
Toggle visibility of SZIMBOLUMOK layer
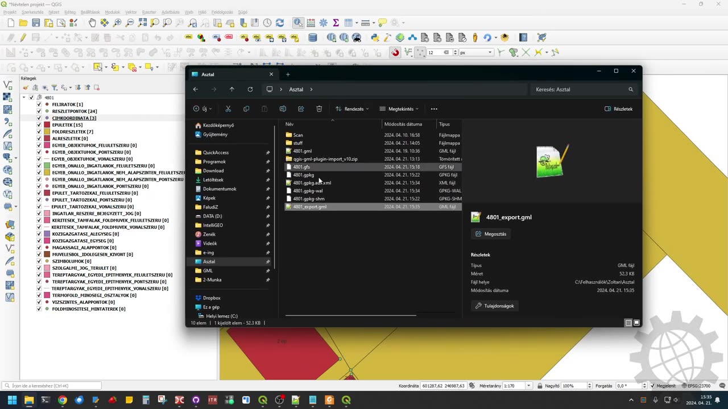(39, 261)
